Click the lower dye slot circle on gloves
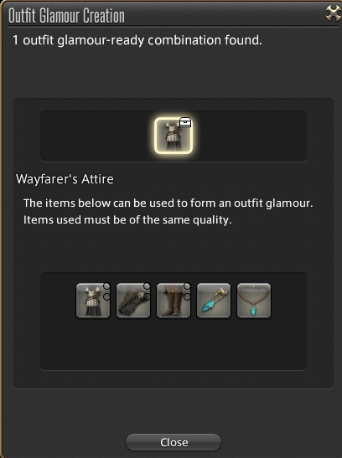 (x=147, y=296)
